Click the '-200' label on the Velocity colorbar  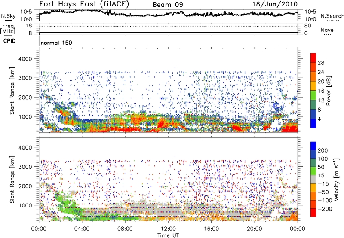point(325,209)
